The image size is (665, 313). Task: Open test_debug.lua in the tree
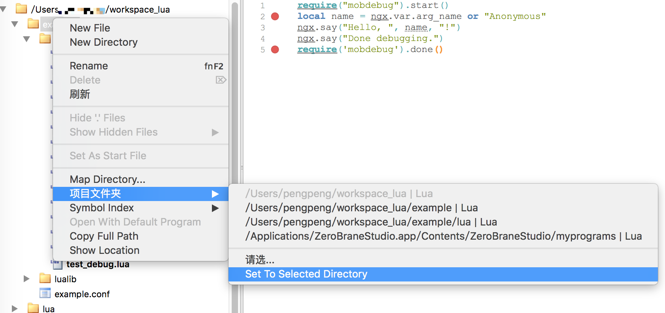click(98, 264)
